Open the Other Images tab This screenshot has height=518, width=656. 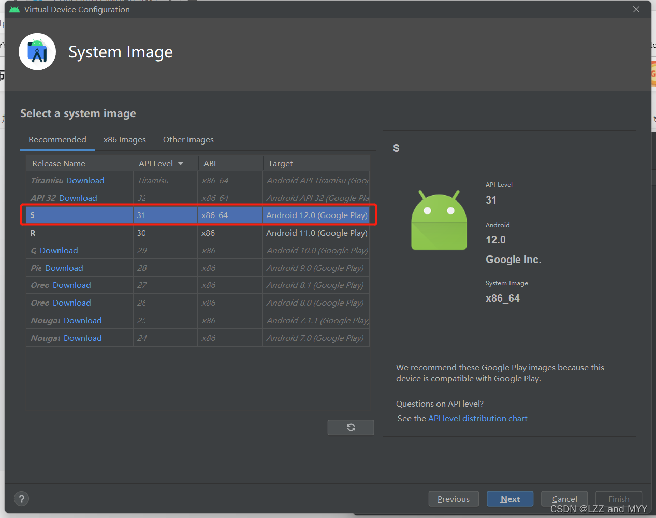pos(188,139)
